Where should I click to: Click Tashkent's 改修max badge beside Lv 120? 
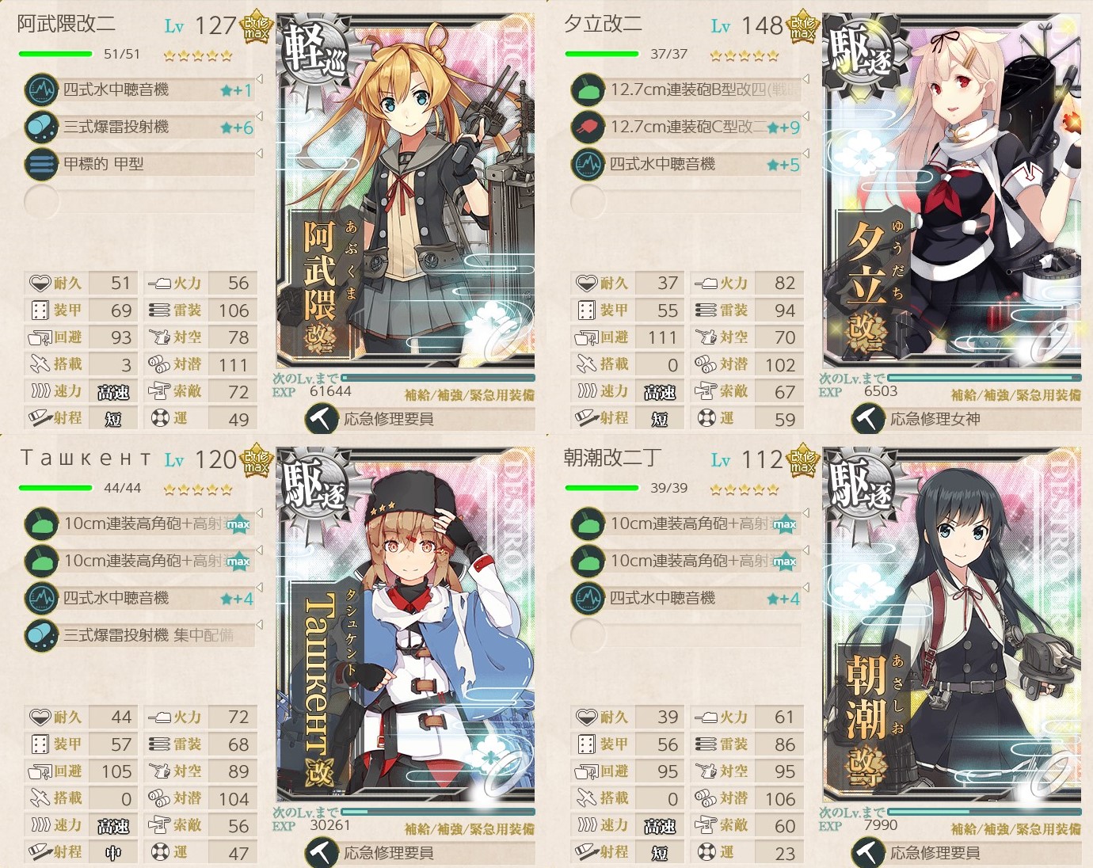(x=256, y=460)
